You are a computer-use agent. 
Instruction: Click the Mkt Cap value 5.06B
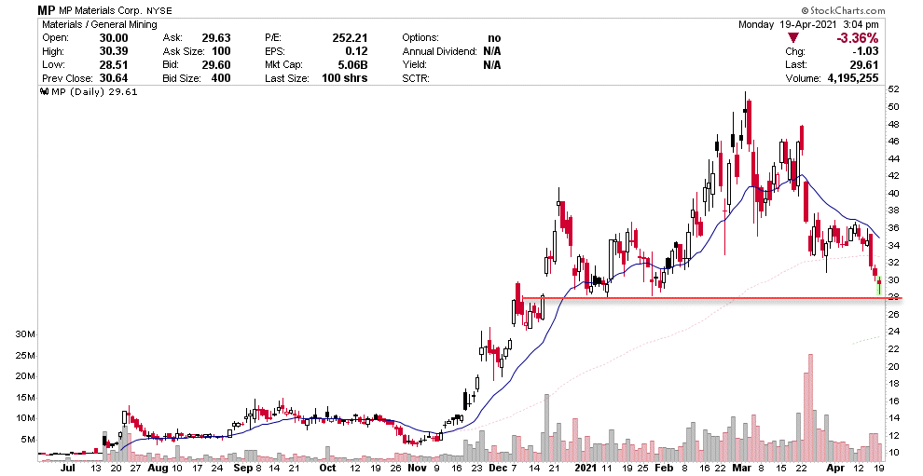352,64
